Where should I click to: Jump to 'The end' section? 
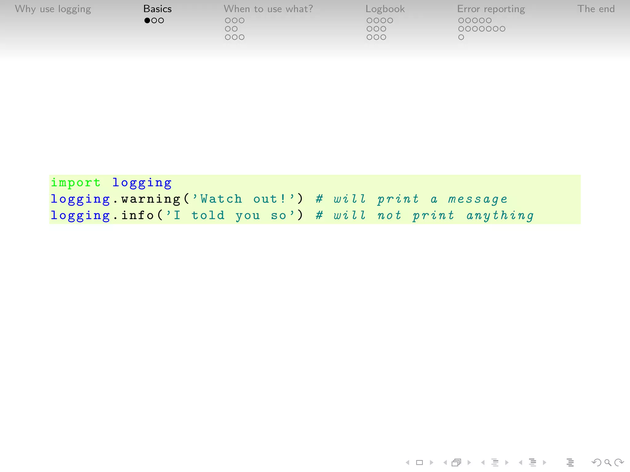click(596, 9)
